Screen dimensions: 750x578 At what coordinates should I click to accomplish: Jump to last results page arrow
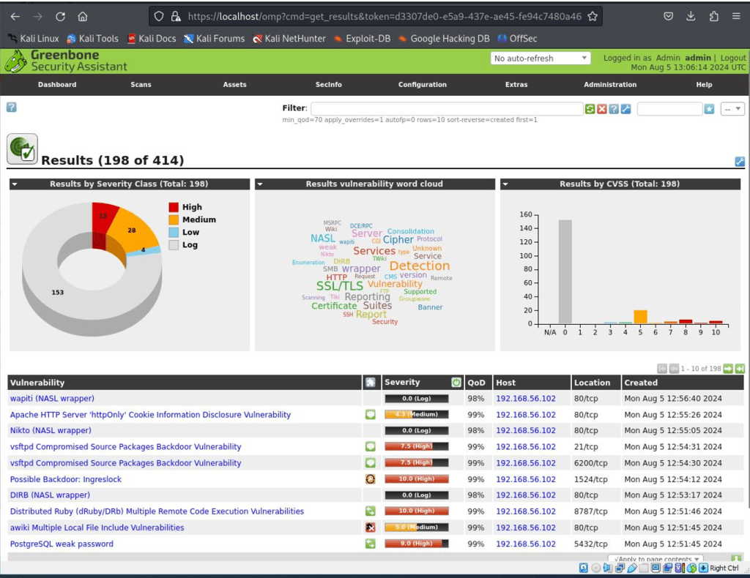pos(740,368)
